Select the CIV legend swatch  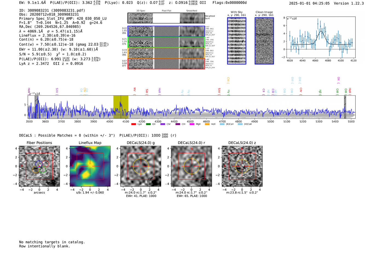click(163, 124)
